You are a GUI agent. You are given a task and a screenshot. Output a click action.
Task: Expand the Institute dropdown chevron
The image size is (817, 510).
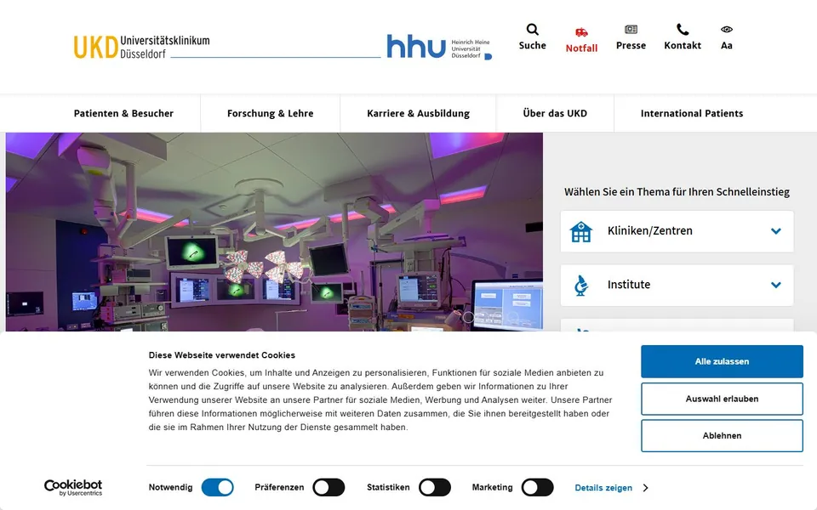pos(776,285)
